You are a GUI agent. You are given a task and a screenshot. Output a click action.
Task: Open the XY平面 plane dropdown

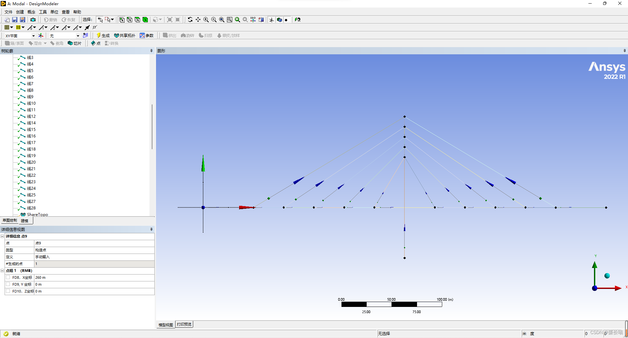[33, 36]
